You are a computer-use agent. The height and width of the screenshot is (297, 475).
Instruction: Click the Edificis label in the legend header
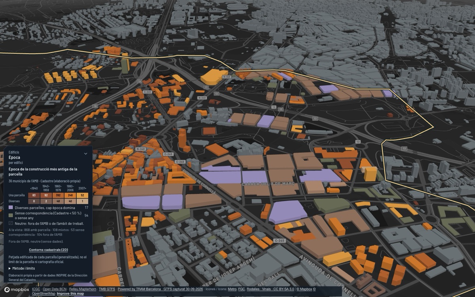tap(14, 152)
